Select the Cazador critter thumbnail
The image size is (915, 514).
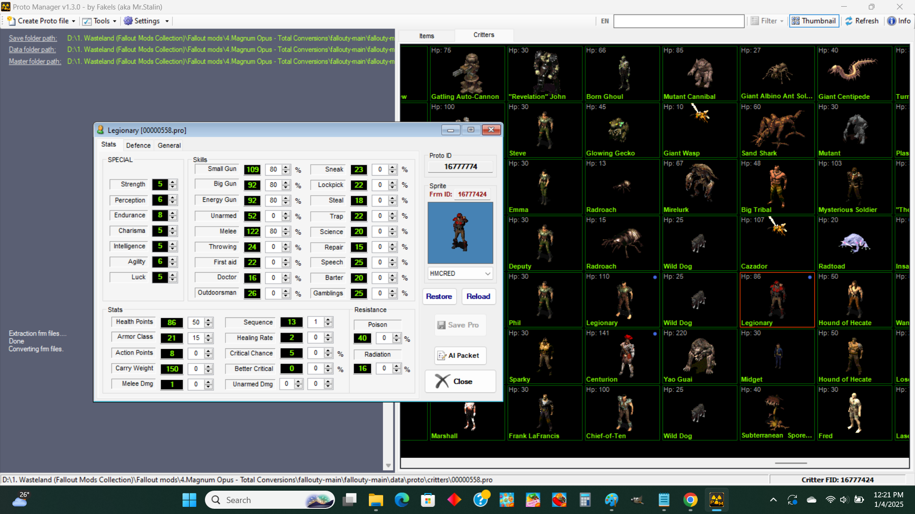[777, 243]
